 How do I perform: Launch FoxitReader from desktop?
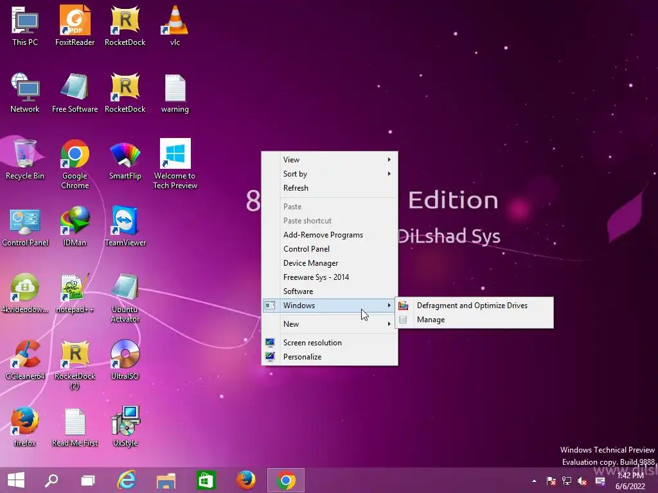75,25
